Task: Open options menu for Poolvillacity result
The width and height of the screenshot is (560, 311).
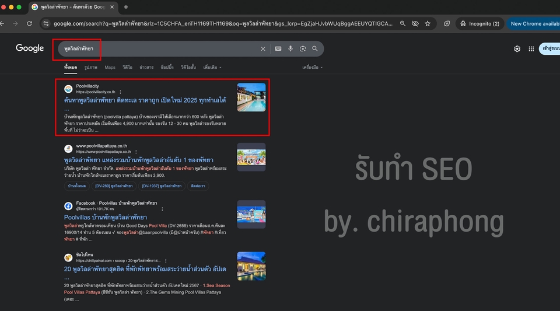Action: point(120,92)
